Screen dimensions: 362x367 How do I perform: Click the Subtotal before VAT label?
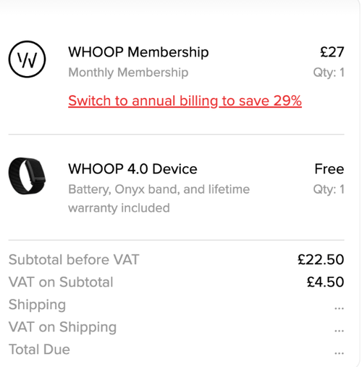point(74,260)
